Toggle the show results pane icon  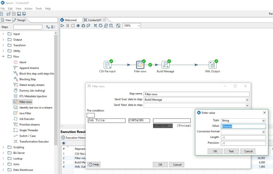(x=118, y=26)
